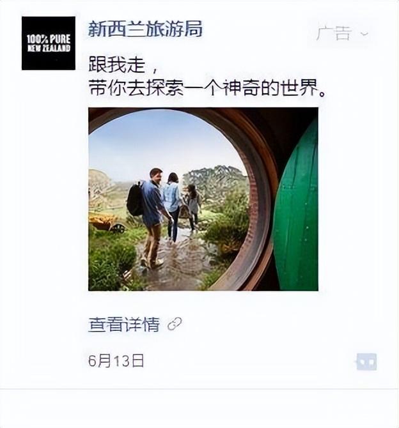
Task: Click the 6月13日 post date
Action: [x=116, y=360]
